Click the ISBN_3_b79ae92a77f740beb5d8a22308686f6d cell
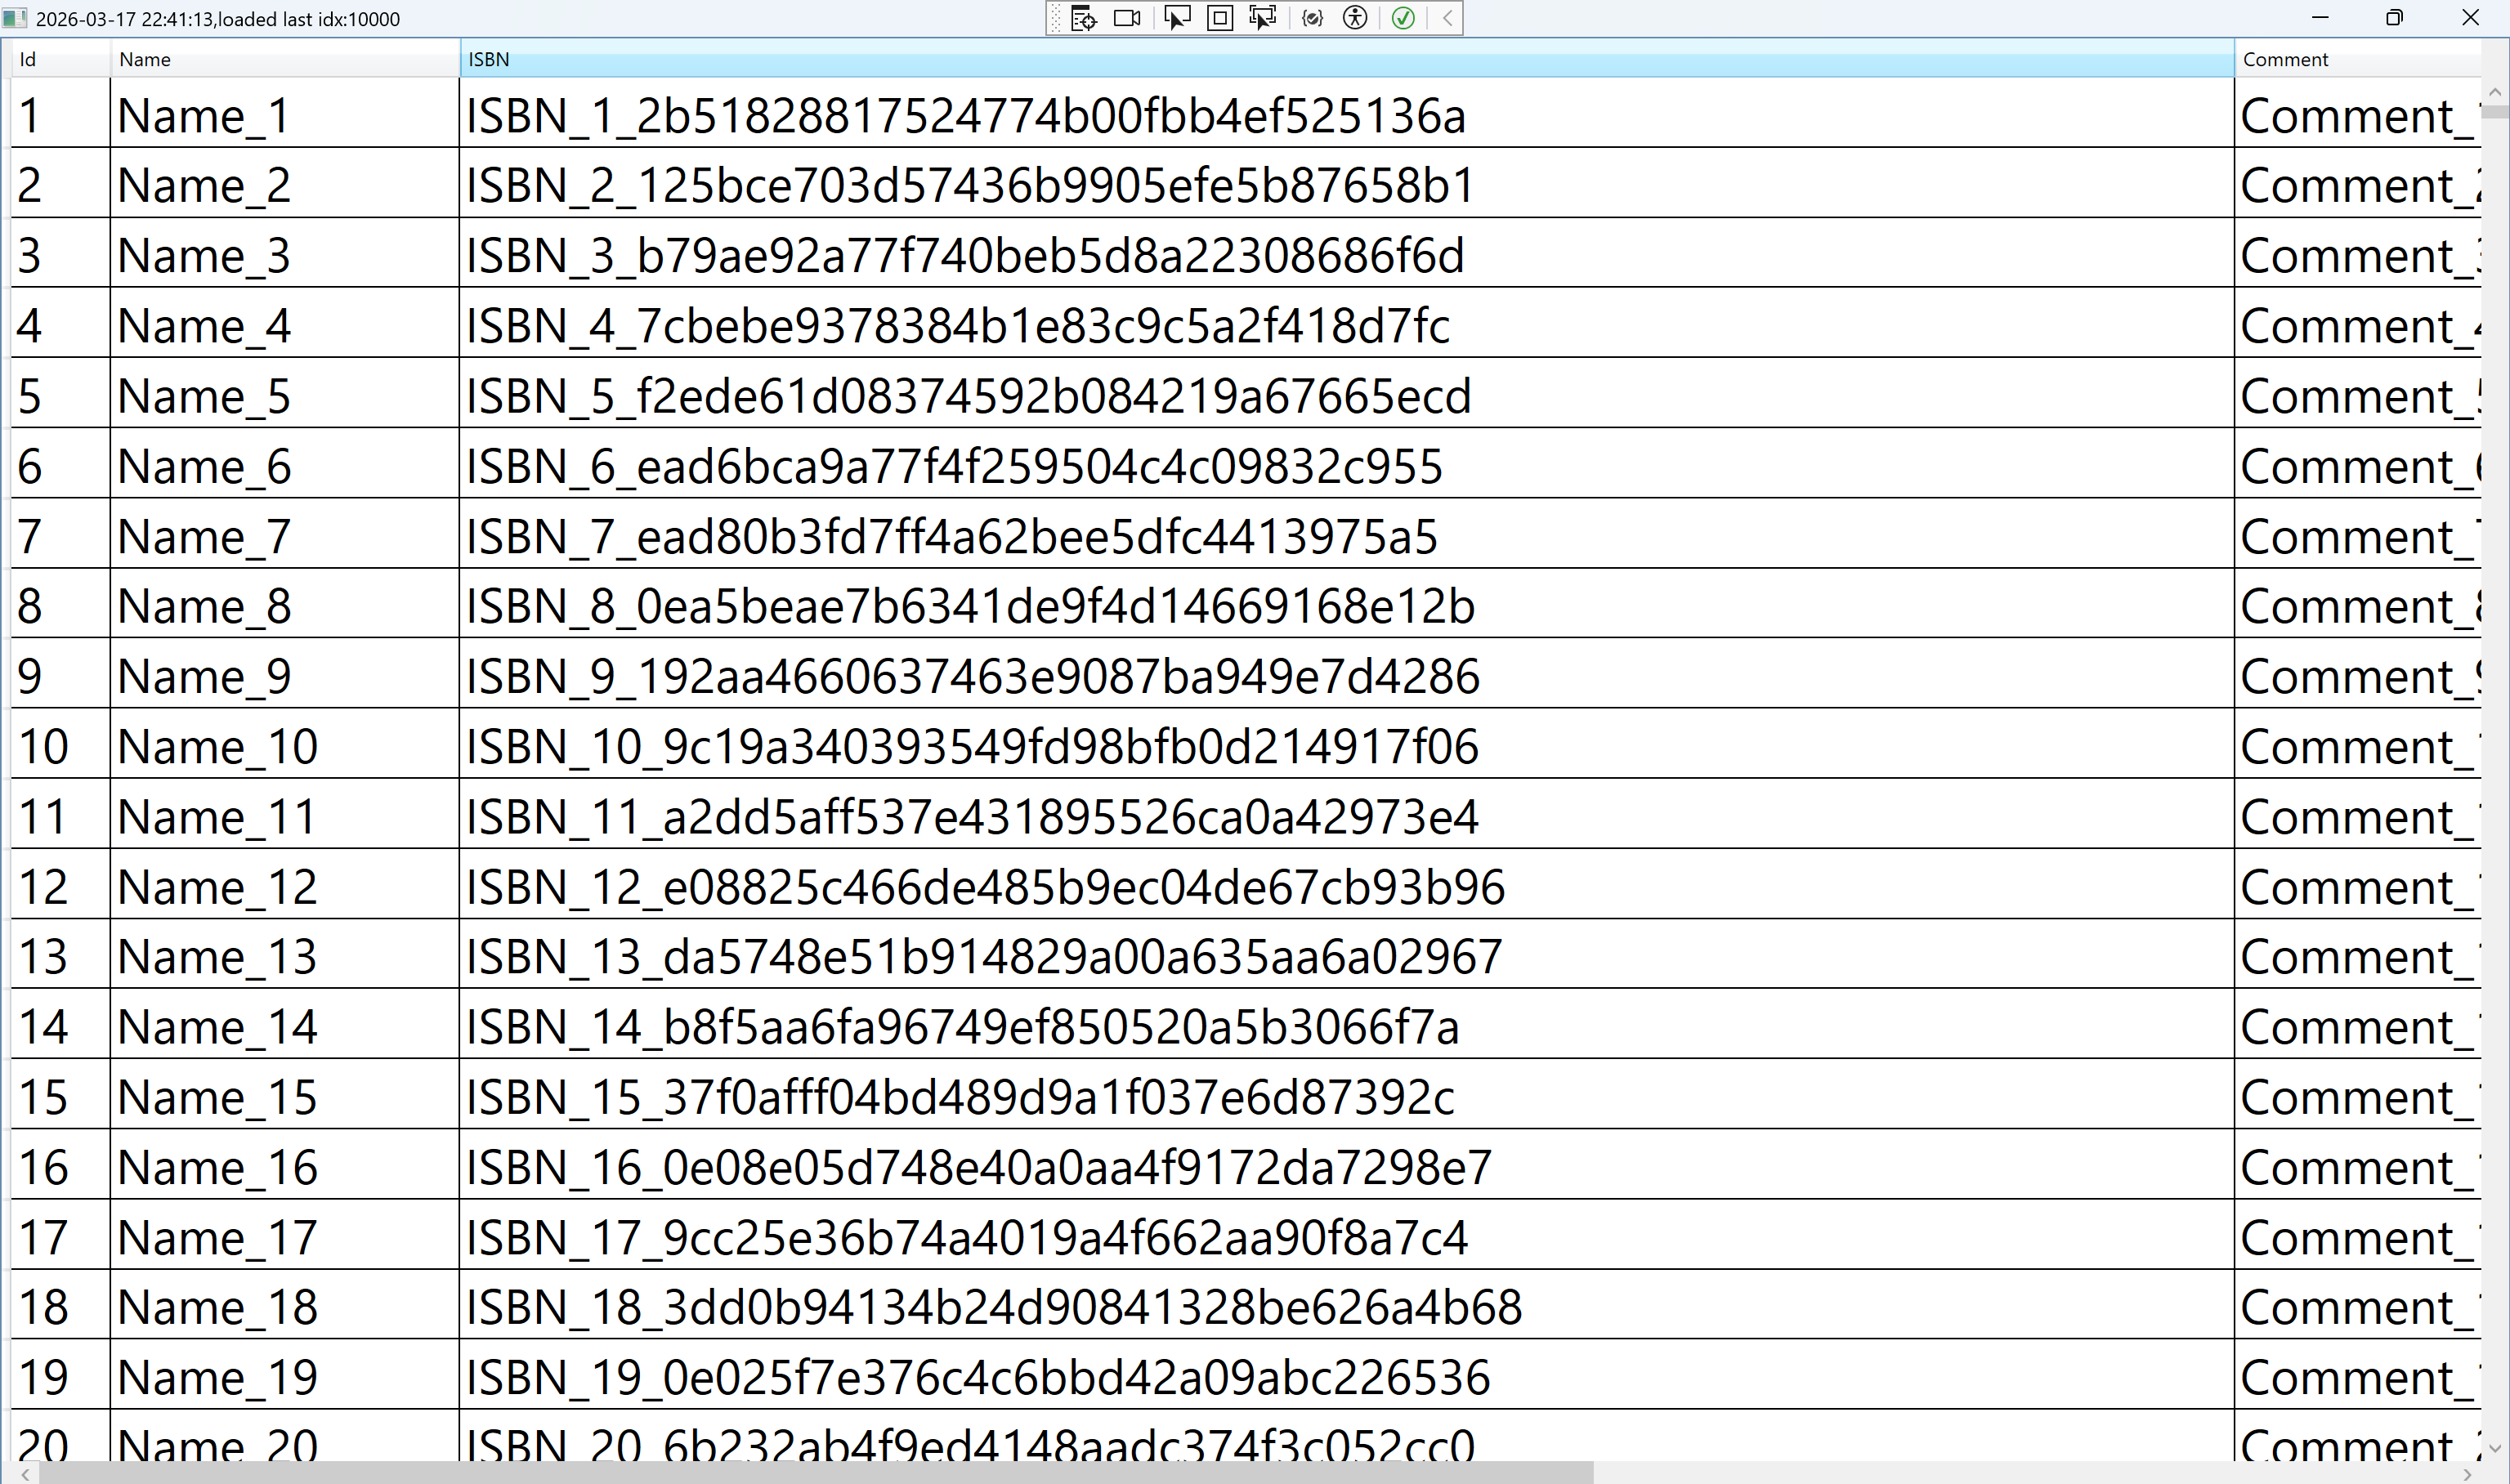This screenshot has width=2510, height=1484. click(x=1347, y=253)
